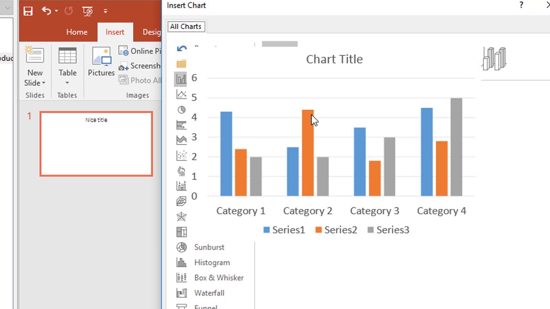Pick the Bar chart category

181,125
